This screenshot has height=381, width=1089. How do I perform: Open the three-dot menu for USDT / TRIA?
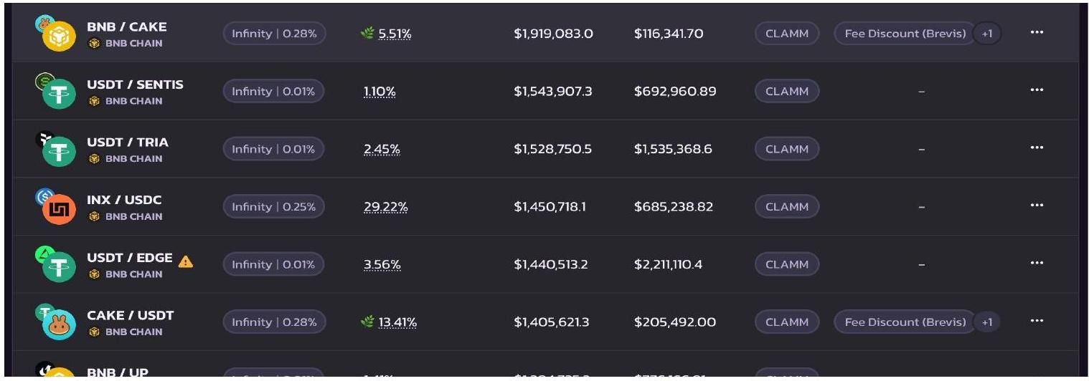coord(1037,148)
